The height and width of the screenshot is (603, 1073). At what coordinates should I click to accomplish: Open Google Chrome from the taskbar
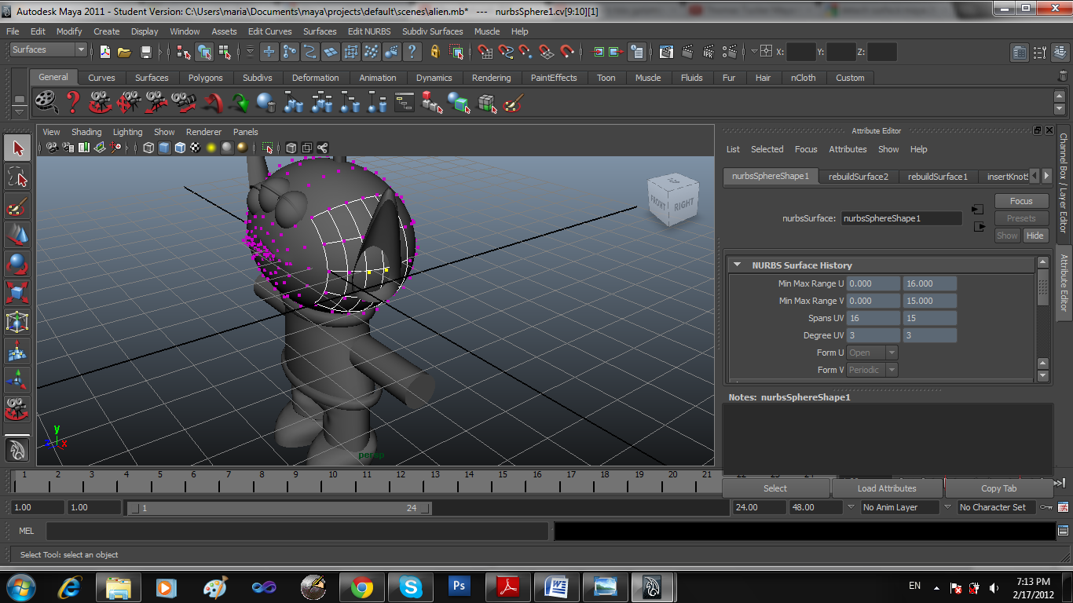coord(362,587)
